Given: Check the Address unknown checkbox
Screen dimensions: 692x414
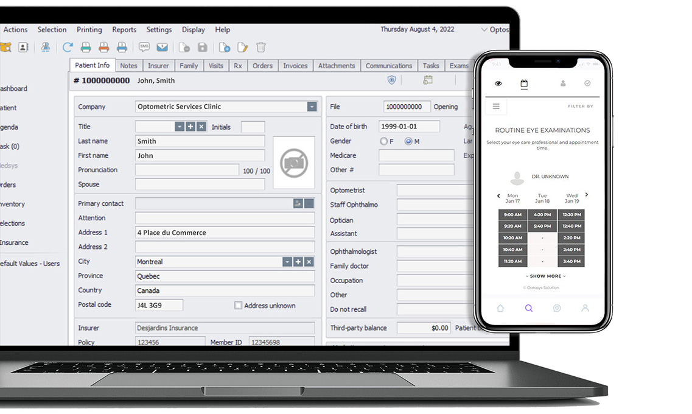Looking at the screenshot, I should 239,306.
